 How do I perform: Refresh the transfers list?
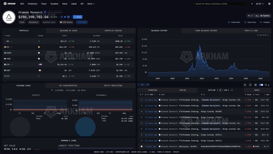click(232, 90)
